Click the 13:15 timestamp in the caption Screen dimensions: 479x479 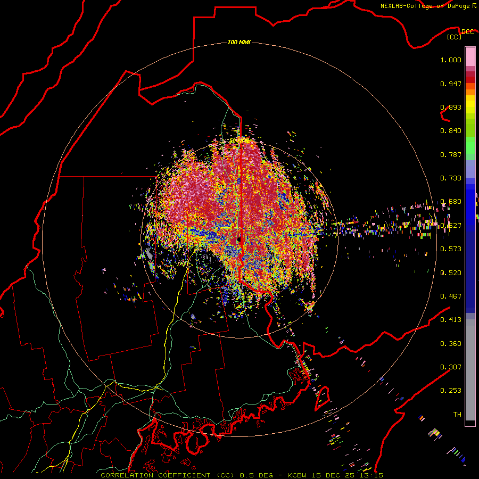point(372,475)
